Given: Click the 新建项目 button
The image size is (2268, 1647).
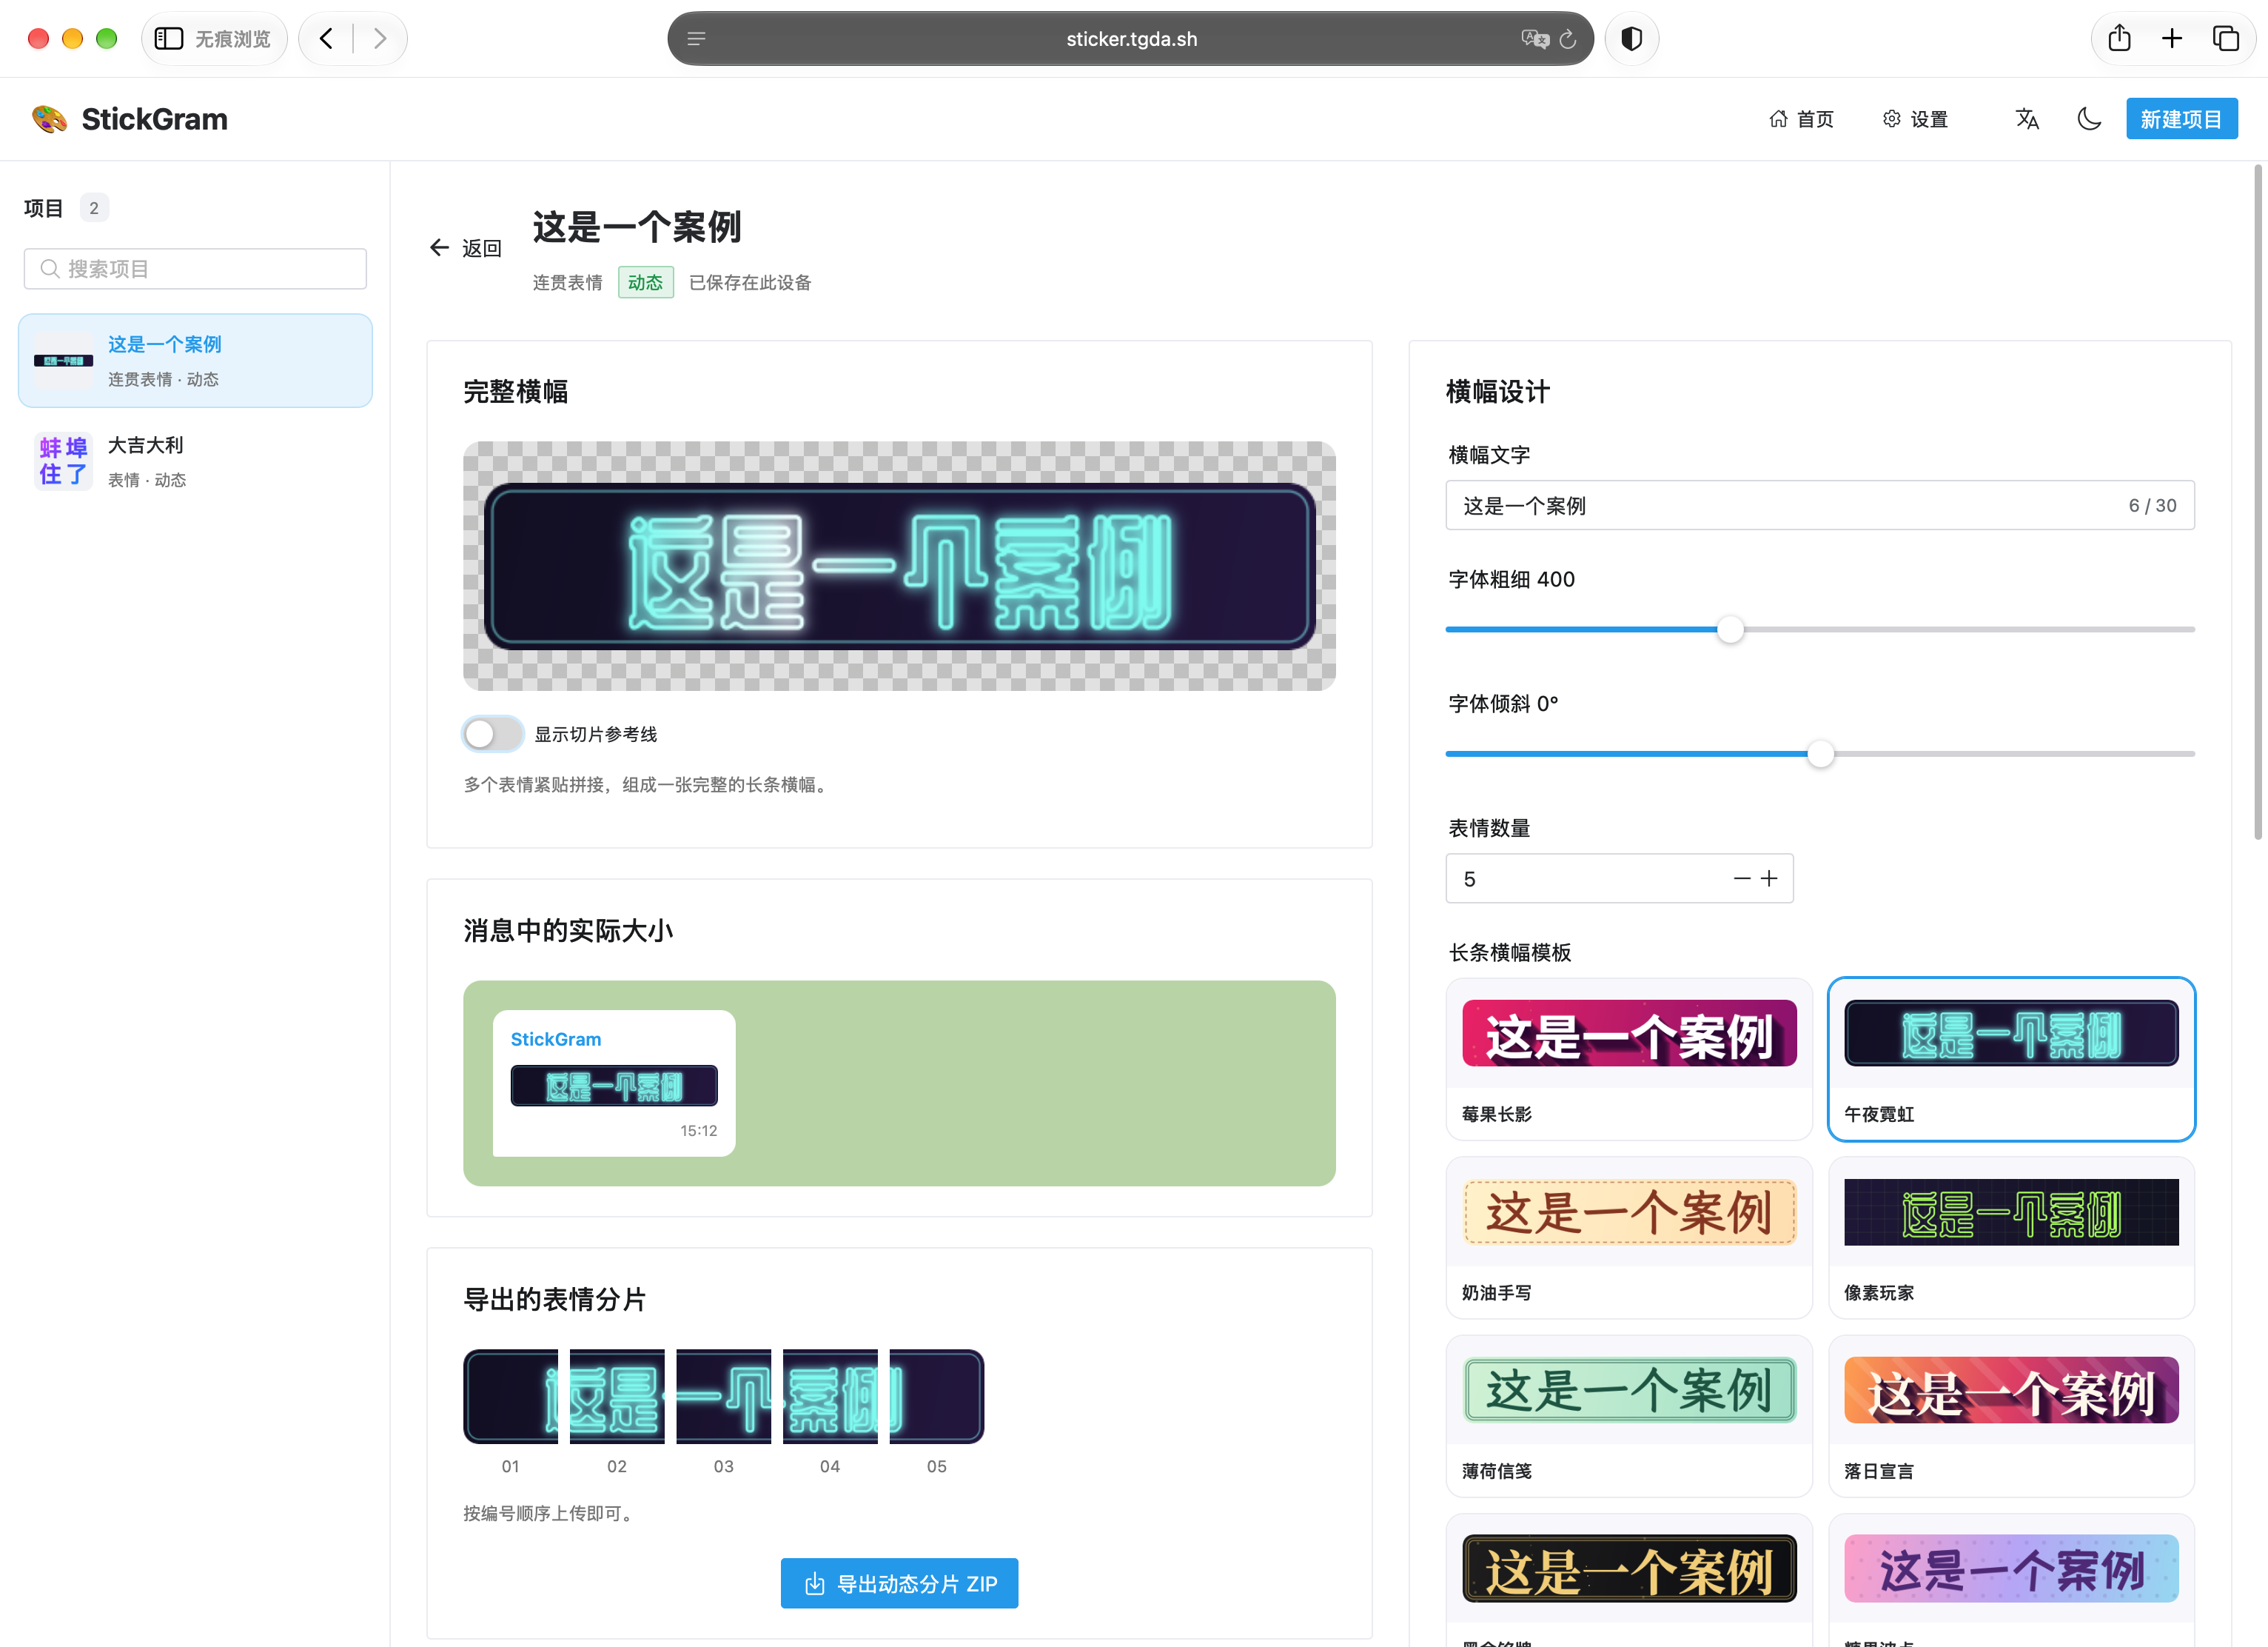Looking at the screenshot, I should [2181, 119].
